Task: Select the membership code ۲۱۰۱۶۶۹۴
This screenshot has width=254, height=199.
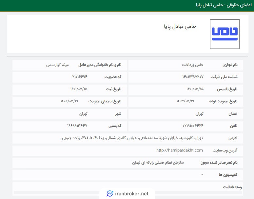Action: coord(80,77)
